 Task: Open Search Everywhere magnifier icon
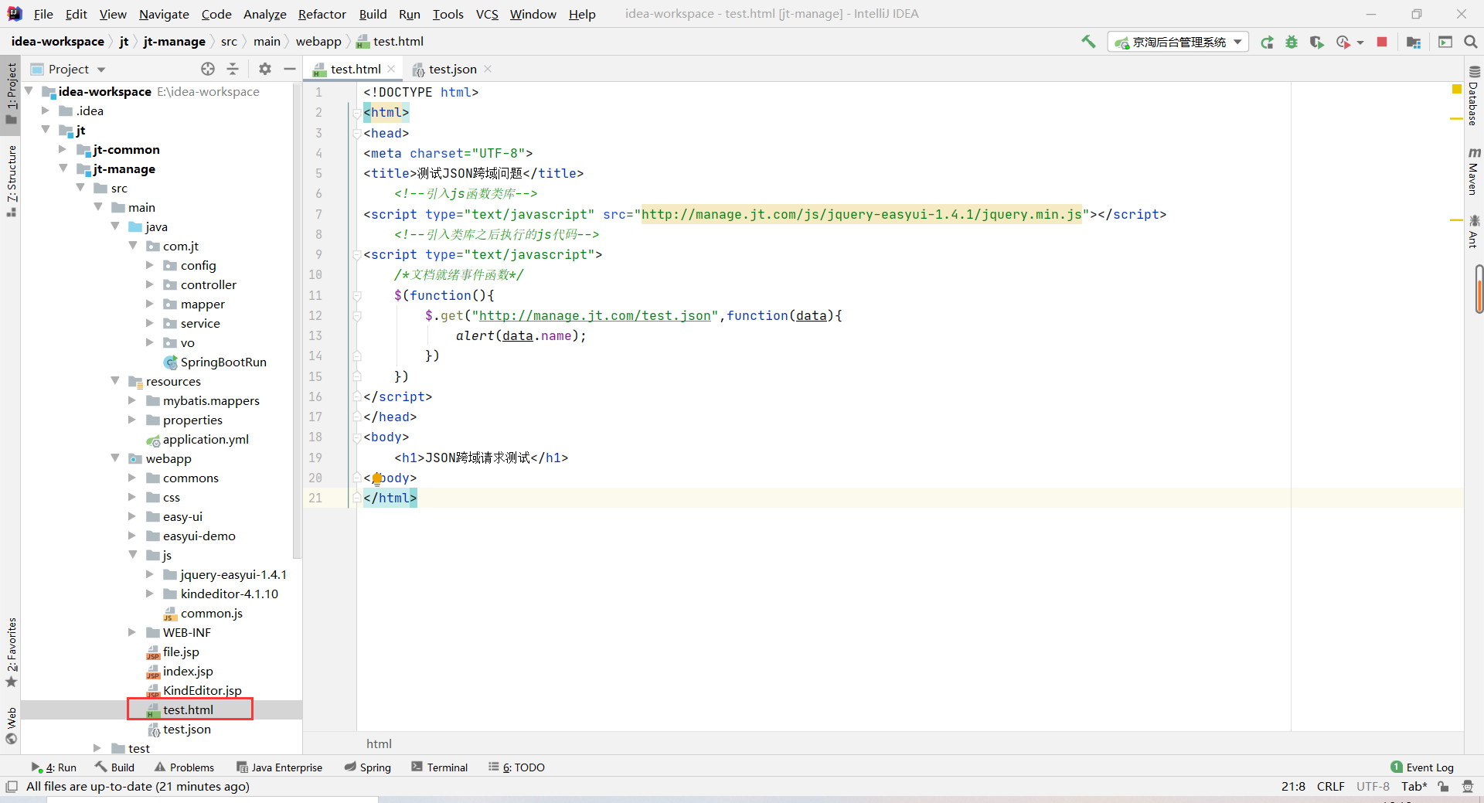coord(1471,43)
